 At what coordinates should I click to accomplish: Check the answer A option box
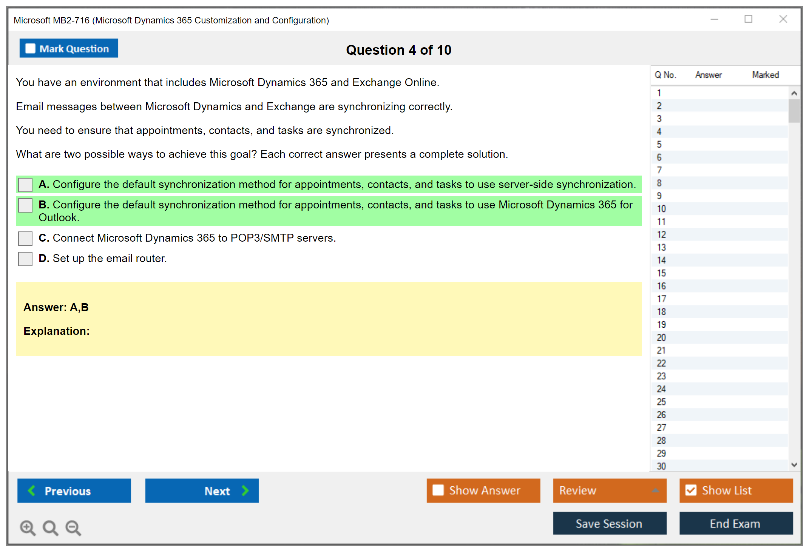point(25,185)
